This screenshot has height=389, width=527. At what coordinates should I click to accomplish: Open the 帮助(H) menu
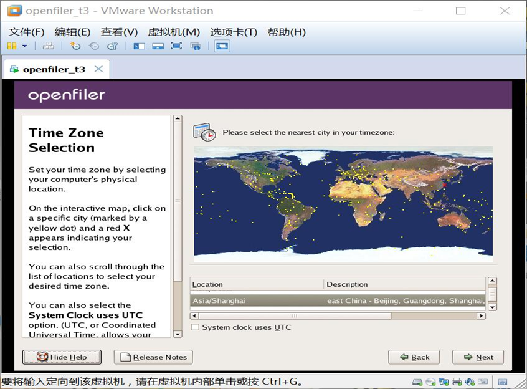(x=287, y=32)
